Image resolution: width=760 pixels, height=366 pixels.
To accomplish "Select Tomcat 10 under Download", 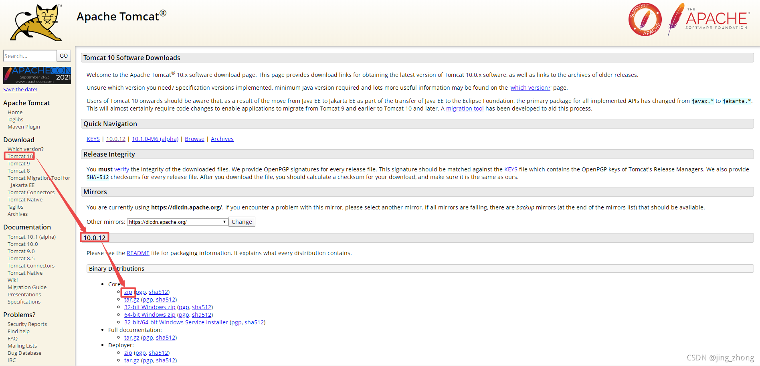I will (20, 157).
